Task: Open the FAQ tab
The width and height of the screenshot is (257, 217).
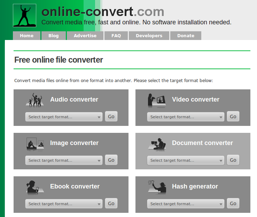Action: pyautogui.click(x=116, y=36)
